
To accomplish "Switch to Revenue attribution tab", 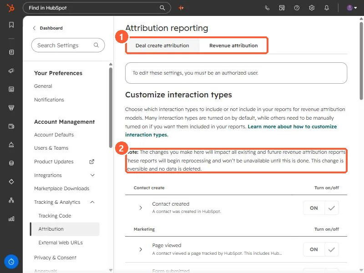I will [233, 45].
